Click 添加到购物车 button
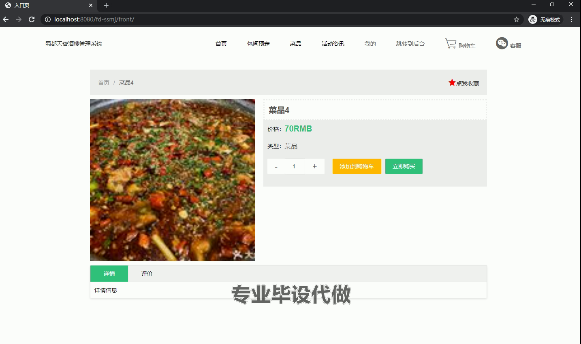 tap(357, 166)
